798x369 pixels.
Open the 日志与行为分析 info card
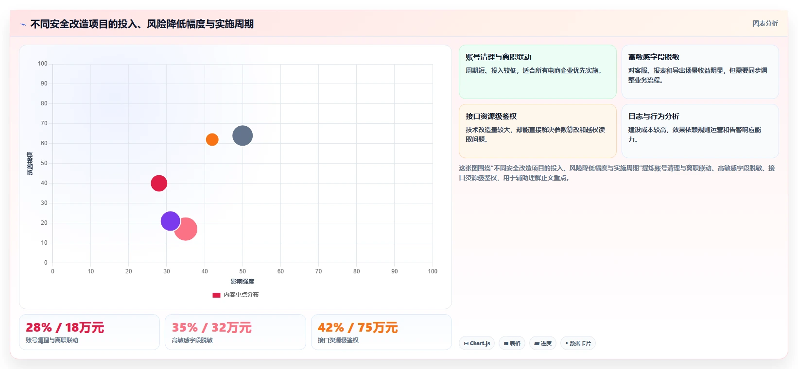point(700,131)
